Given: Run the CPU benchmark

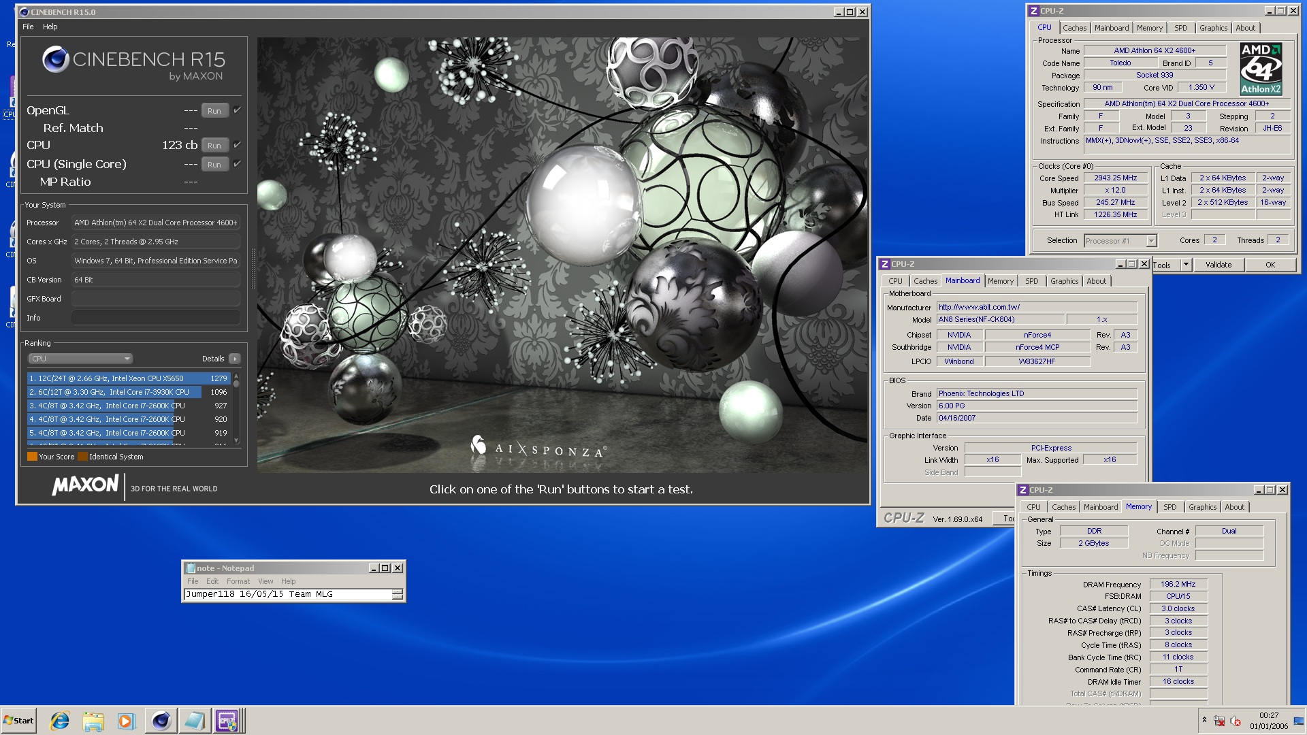Looking at the screenshot, I should point(214,145).
